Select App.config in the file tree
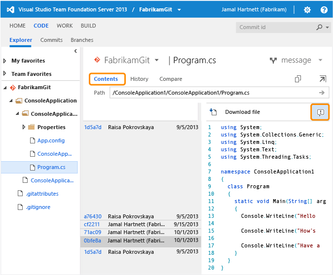 [51, 140]
